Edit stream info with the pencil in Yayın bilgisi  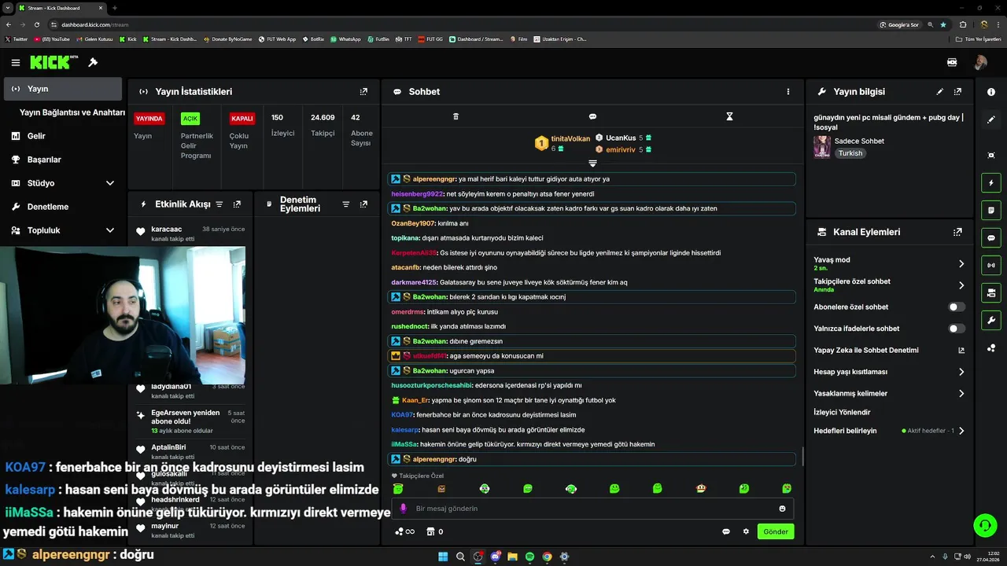(x=939, y=91)
